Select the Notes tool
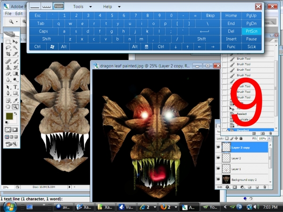Screen dimensions: 283x212 [x=8, y=101]
